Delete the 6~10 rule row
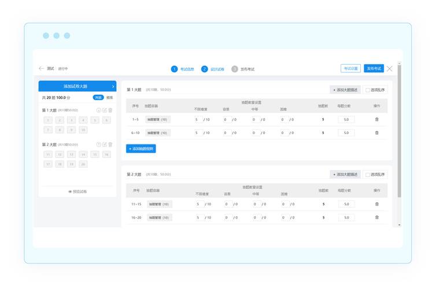Viewport: 436px width, 289px height. point(377,132)
